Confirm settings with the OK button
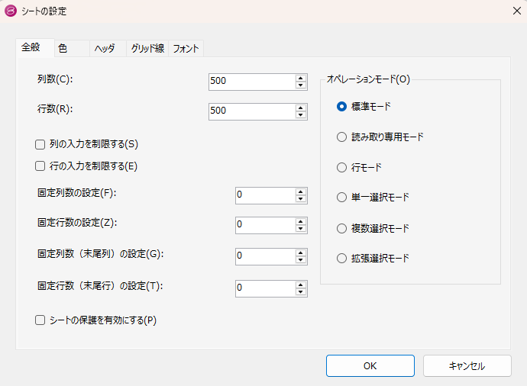 point(370,366)
